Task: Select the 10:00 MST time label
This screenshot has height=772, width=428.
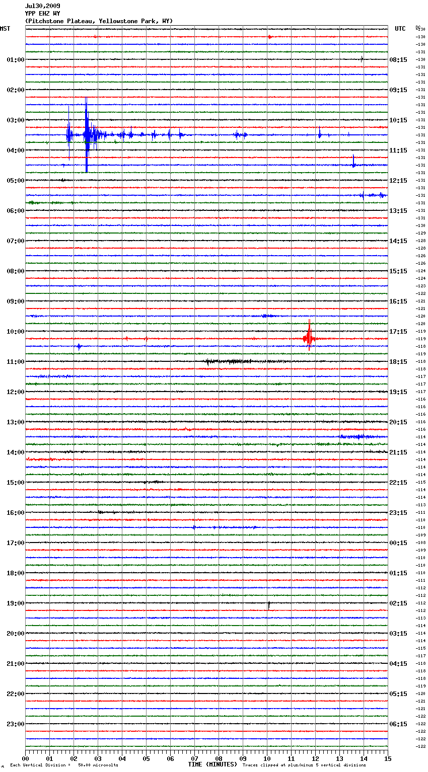Action: (x=16, y=332)
